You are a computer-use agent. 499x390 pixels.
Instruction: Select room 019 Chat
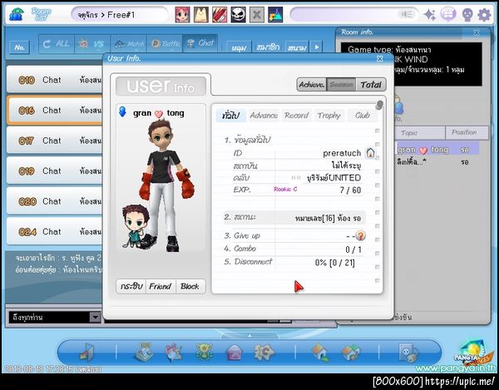click(54, 170)
